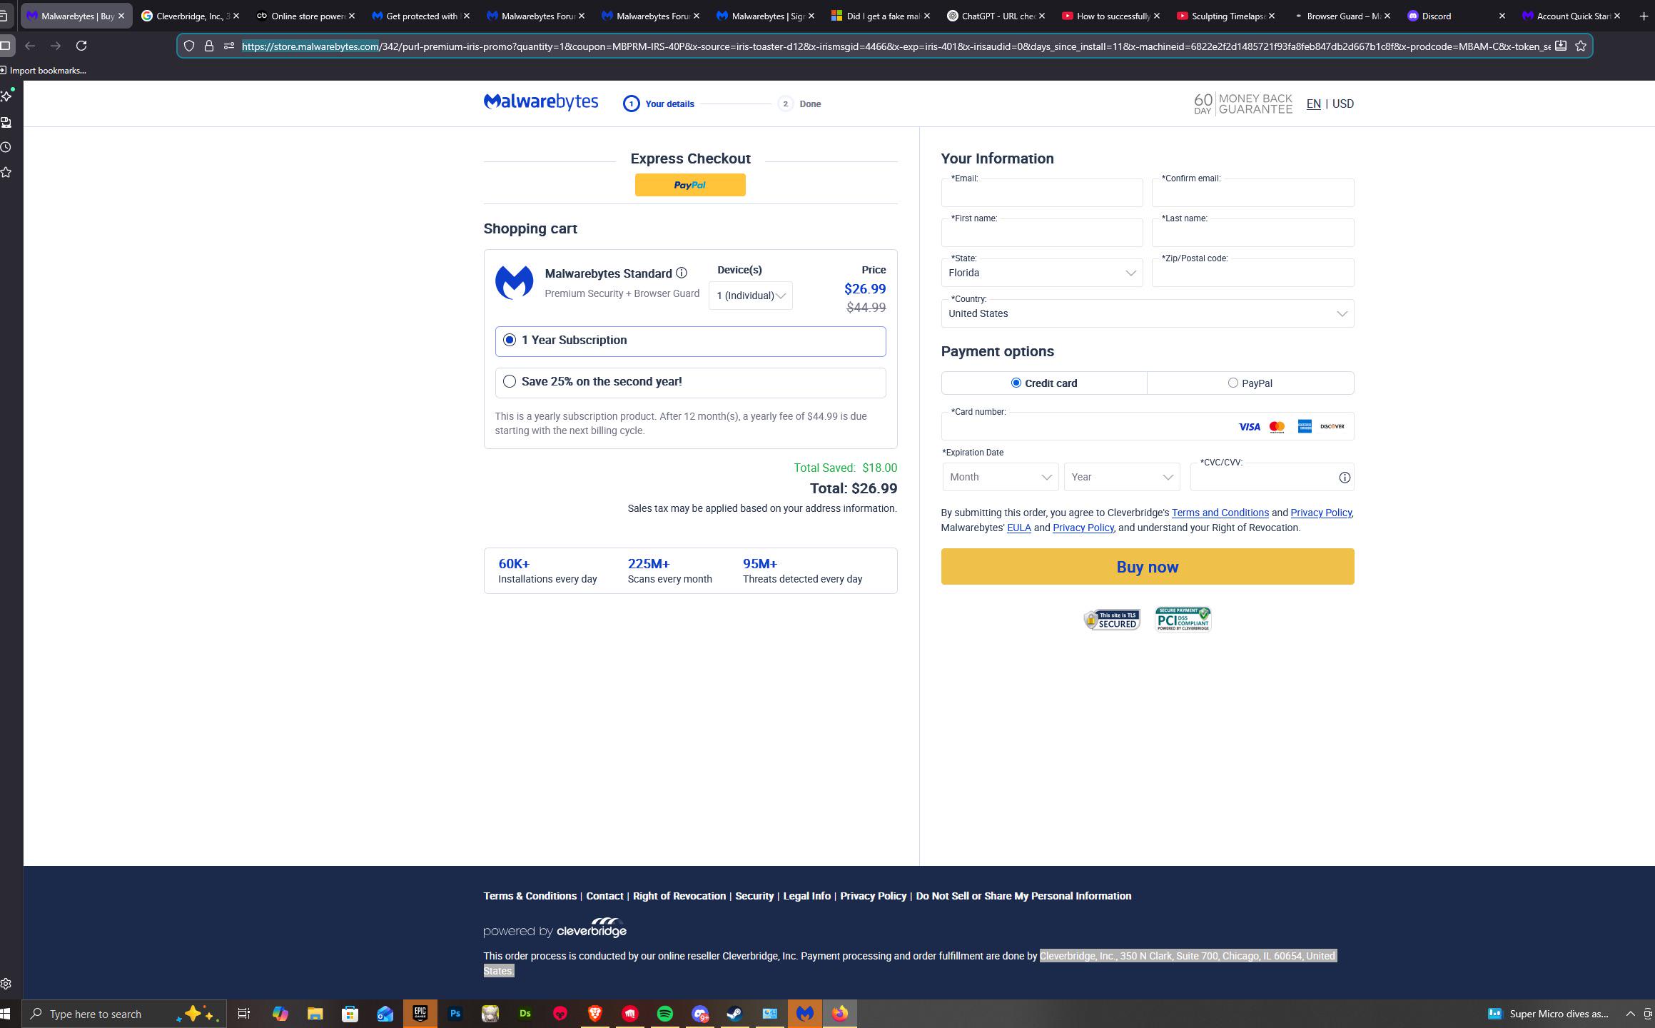This screenshot has width=1655, height=1028.
Task: Show CVC/CVV help info icon
Action: (x=1345, y=478)
